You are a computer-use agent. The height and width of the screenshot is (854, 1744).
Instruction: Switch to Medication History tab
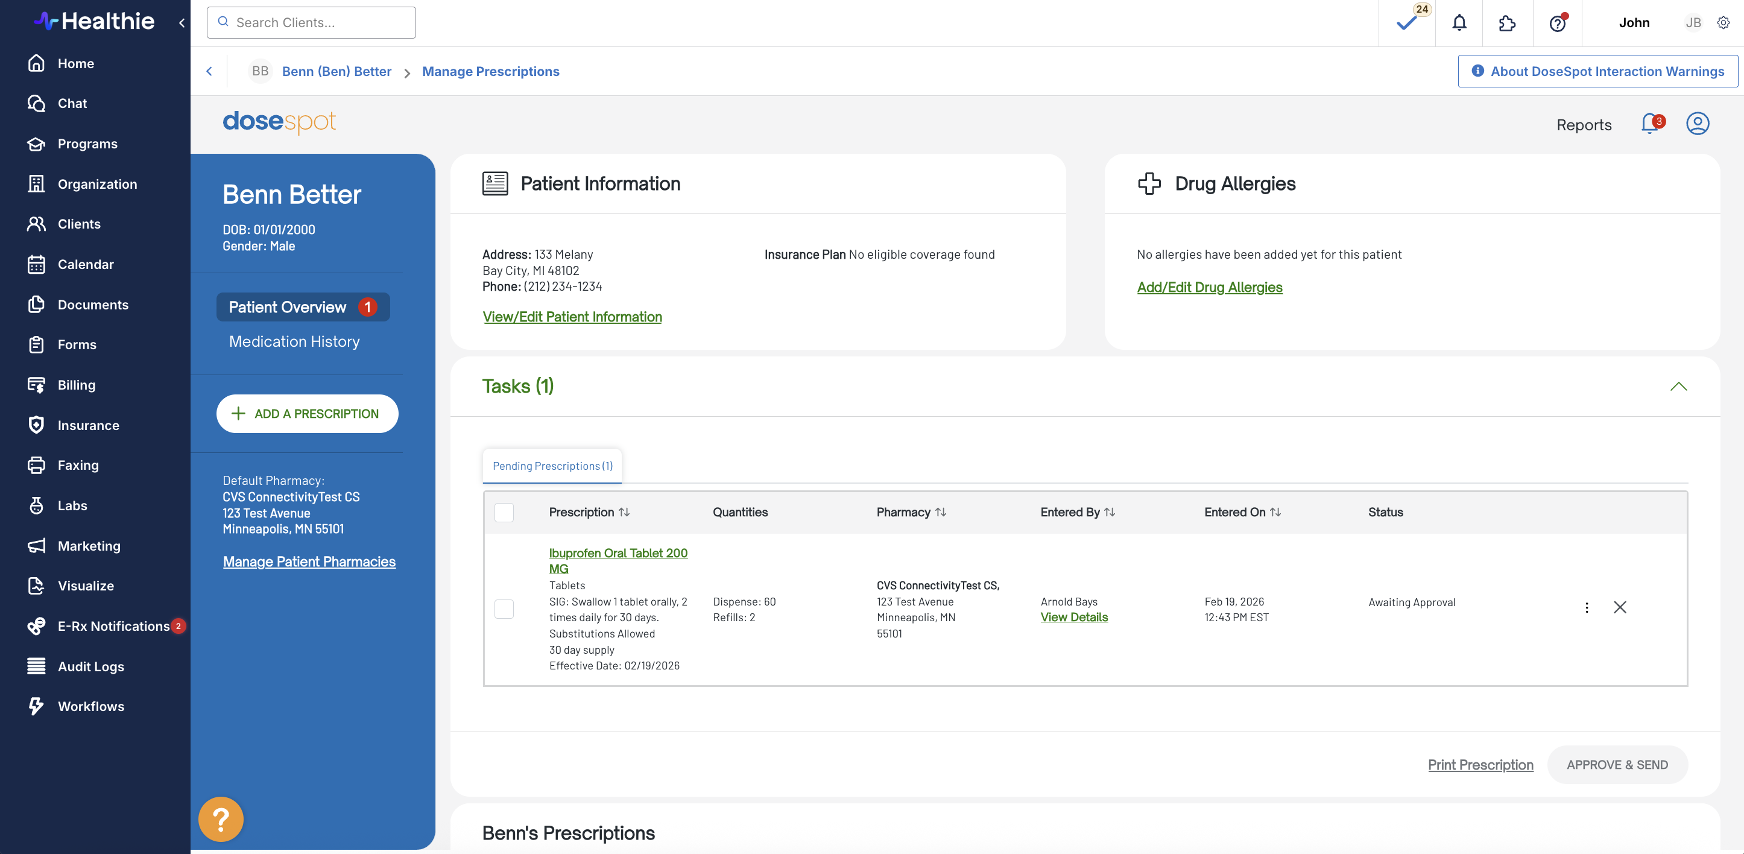(294, 341)
